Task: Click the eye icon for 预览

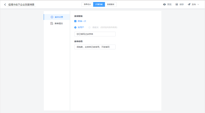Action: [x=165, y=4]
